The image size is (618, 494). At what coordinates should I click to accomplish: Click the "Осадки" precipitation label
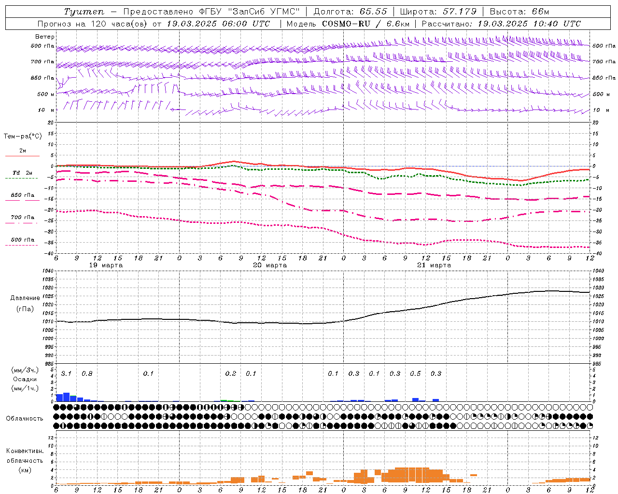click(x=25, y=379)
